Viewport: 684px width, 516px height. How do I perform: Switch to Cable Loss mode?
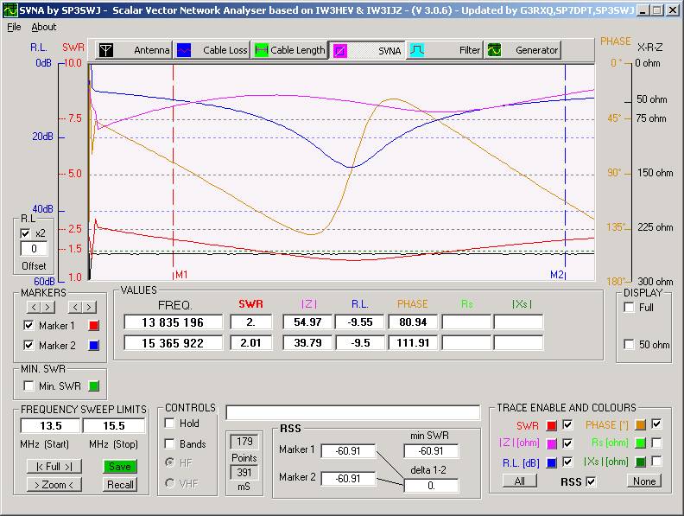point(213,50)
